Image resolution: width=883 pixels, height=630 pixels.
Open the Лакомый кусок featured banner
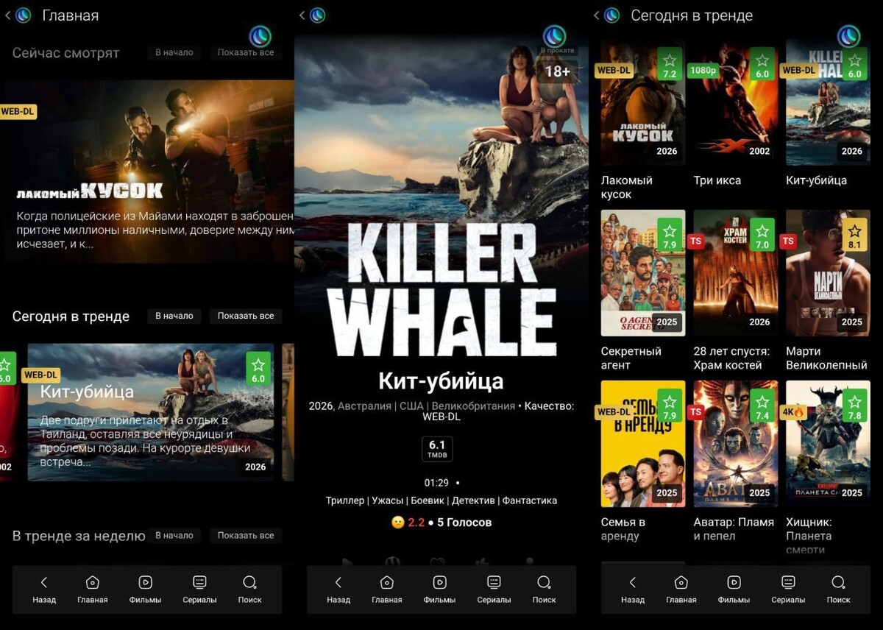(x=147, y=171)
